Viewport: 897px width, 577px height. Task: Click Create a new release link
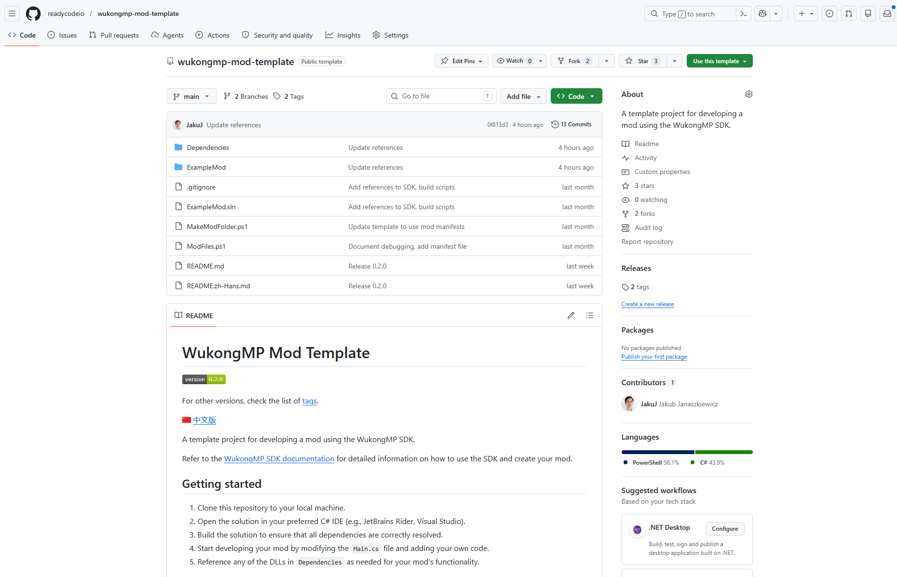click(648, 304)
